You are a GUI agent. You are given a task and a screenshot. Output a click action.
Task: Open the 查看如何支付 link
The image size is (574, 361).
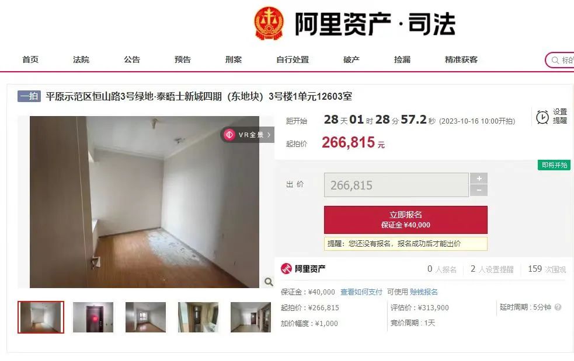pos(361,292)
